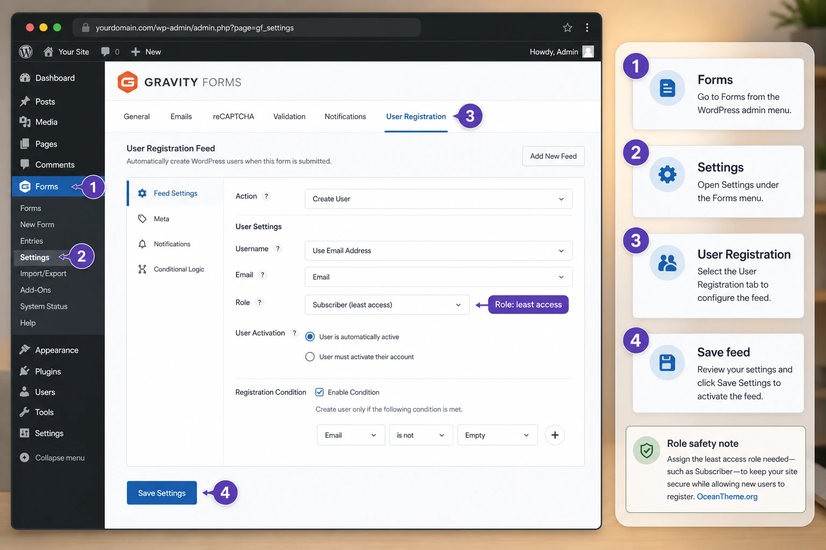Open the OceanTheme.org link
Viewport: 826px width, 550px height.
(727, 497)
